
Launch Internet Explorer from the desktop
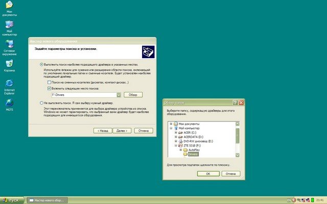pyautogui.click(x=9, y=83)
